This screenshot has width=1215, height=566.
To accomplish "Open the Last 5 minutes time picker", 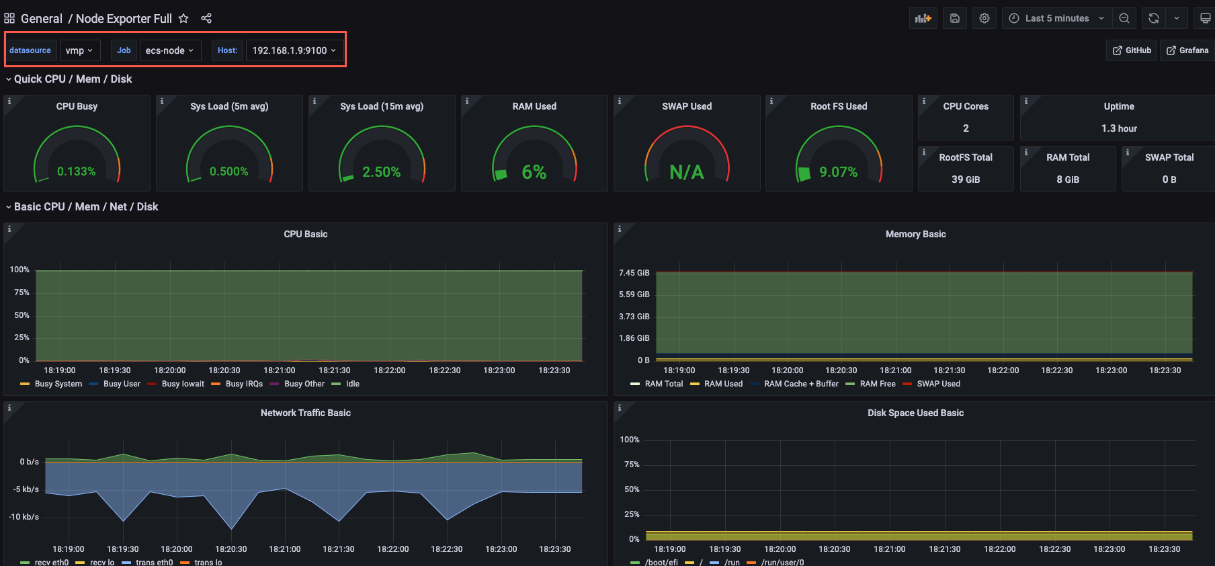I will 1056,18.
